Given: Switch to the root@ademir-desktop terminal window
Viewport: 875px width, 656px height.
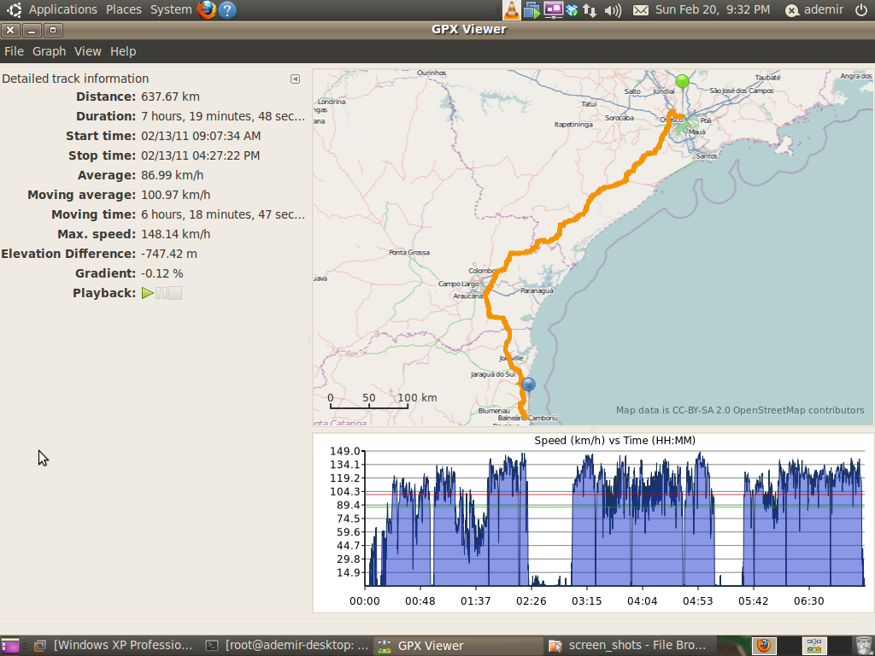Looking at the screenshot, I should [x=287, y=646].
